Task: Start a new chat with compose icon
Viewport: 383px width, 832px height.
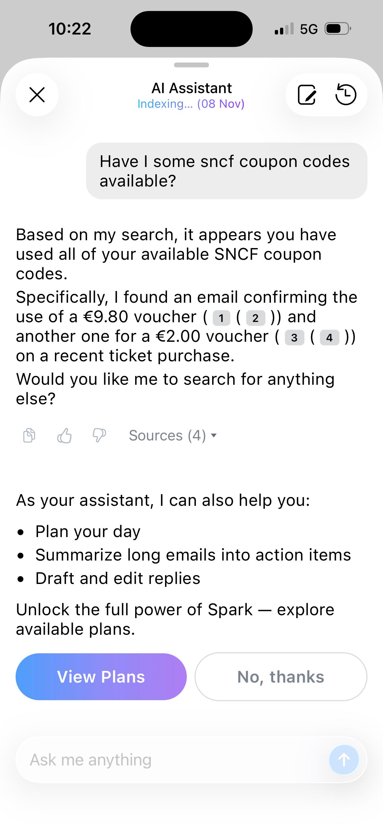Action: [x=307, y=95]
